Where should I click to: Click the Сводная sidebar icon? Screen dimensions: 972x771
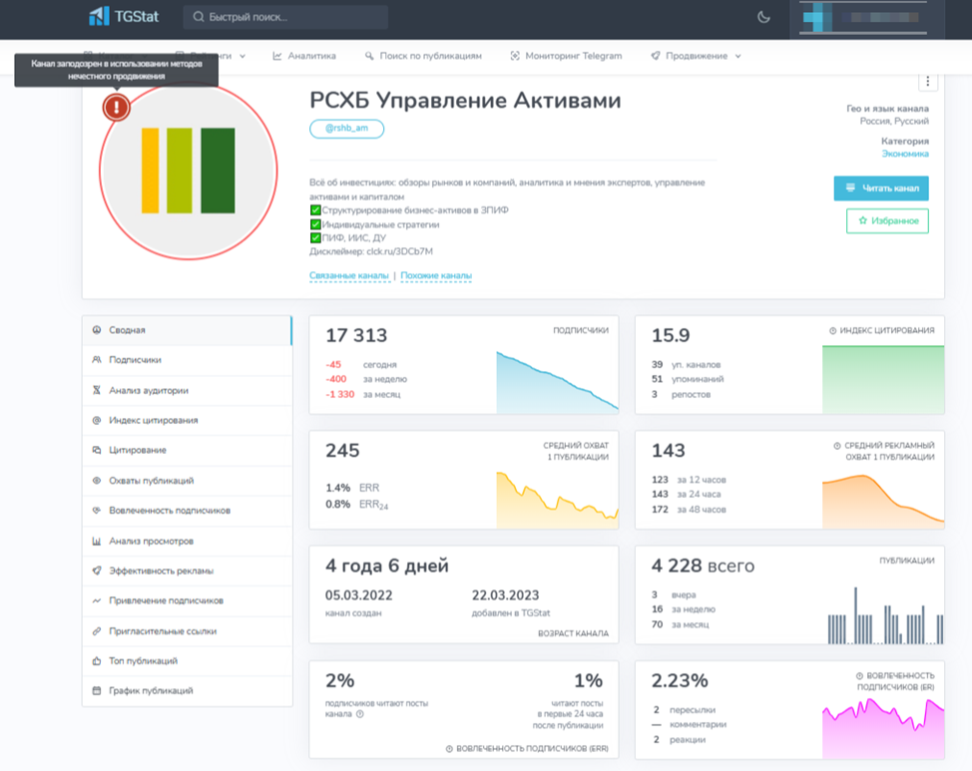pyautogui.click(x=97, y=330)
